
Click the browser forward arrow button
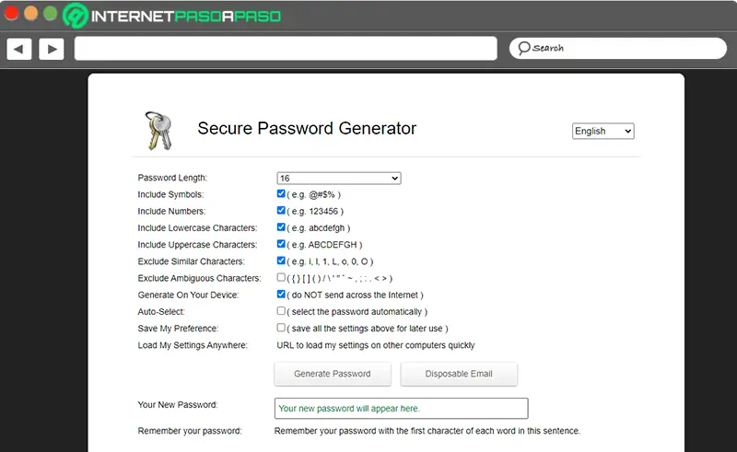(x=52, y=49)
